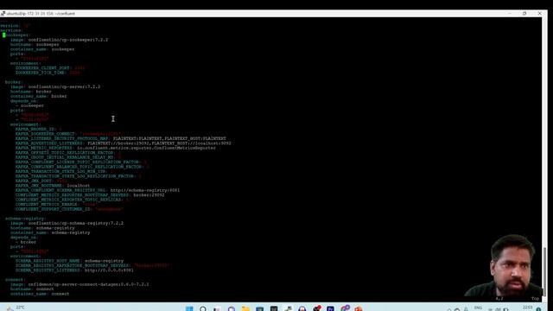Click SCHEMA_REGISTRY_HOST_NAME variable

click(x=48, y=261)
